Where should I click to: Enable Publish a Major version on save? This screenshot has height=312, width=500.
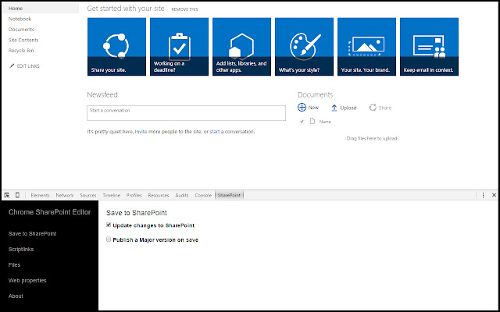109,239
